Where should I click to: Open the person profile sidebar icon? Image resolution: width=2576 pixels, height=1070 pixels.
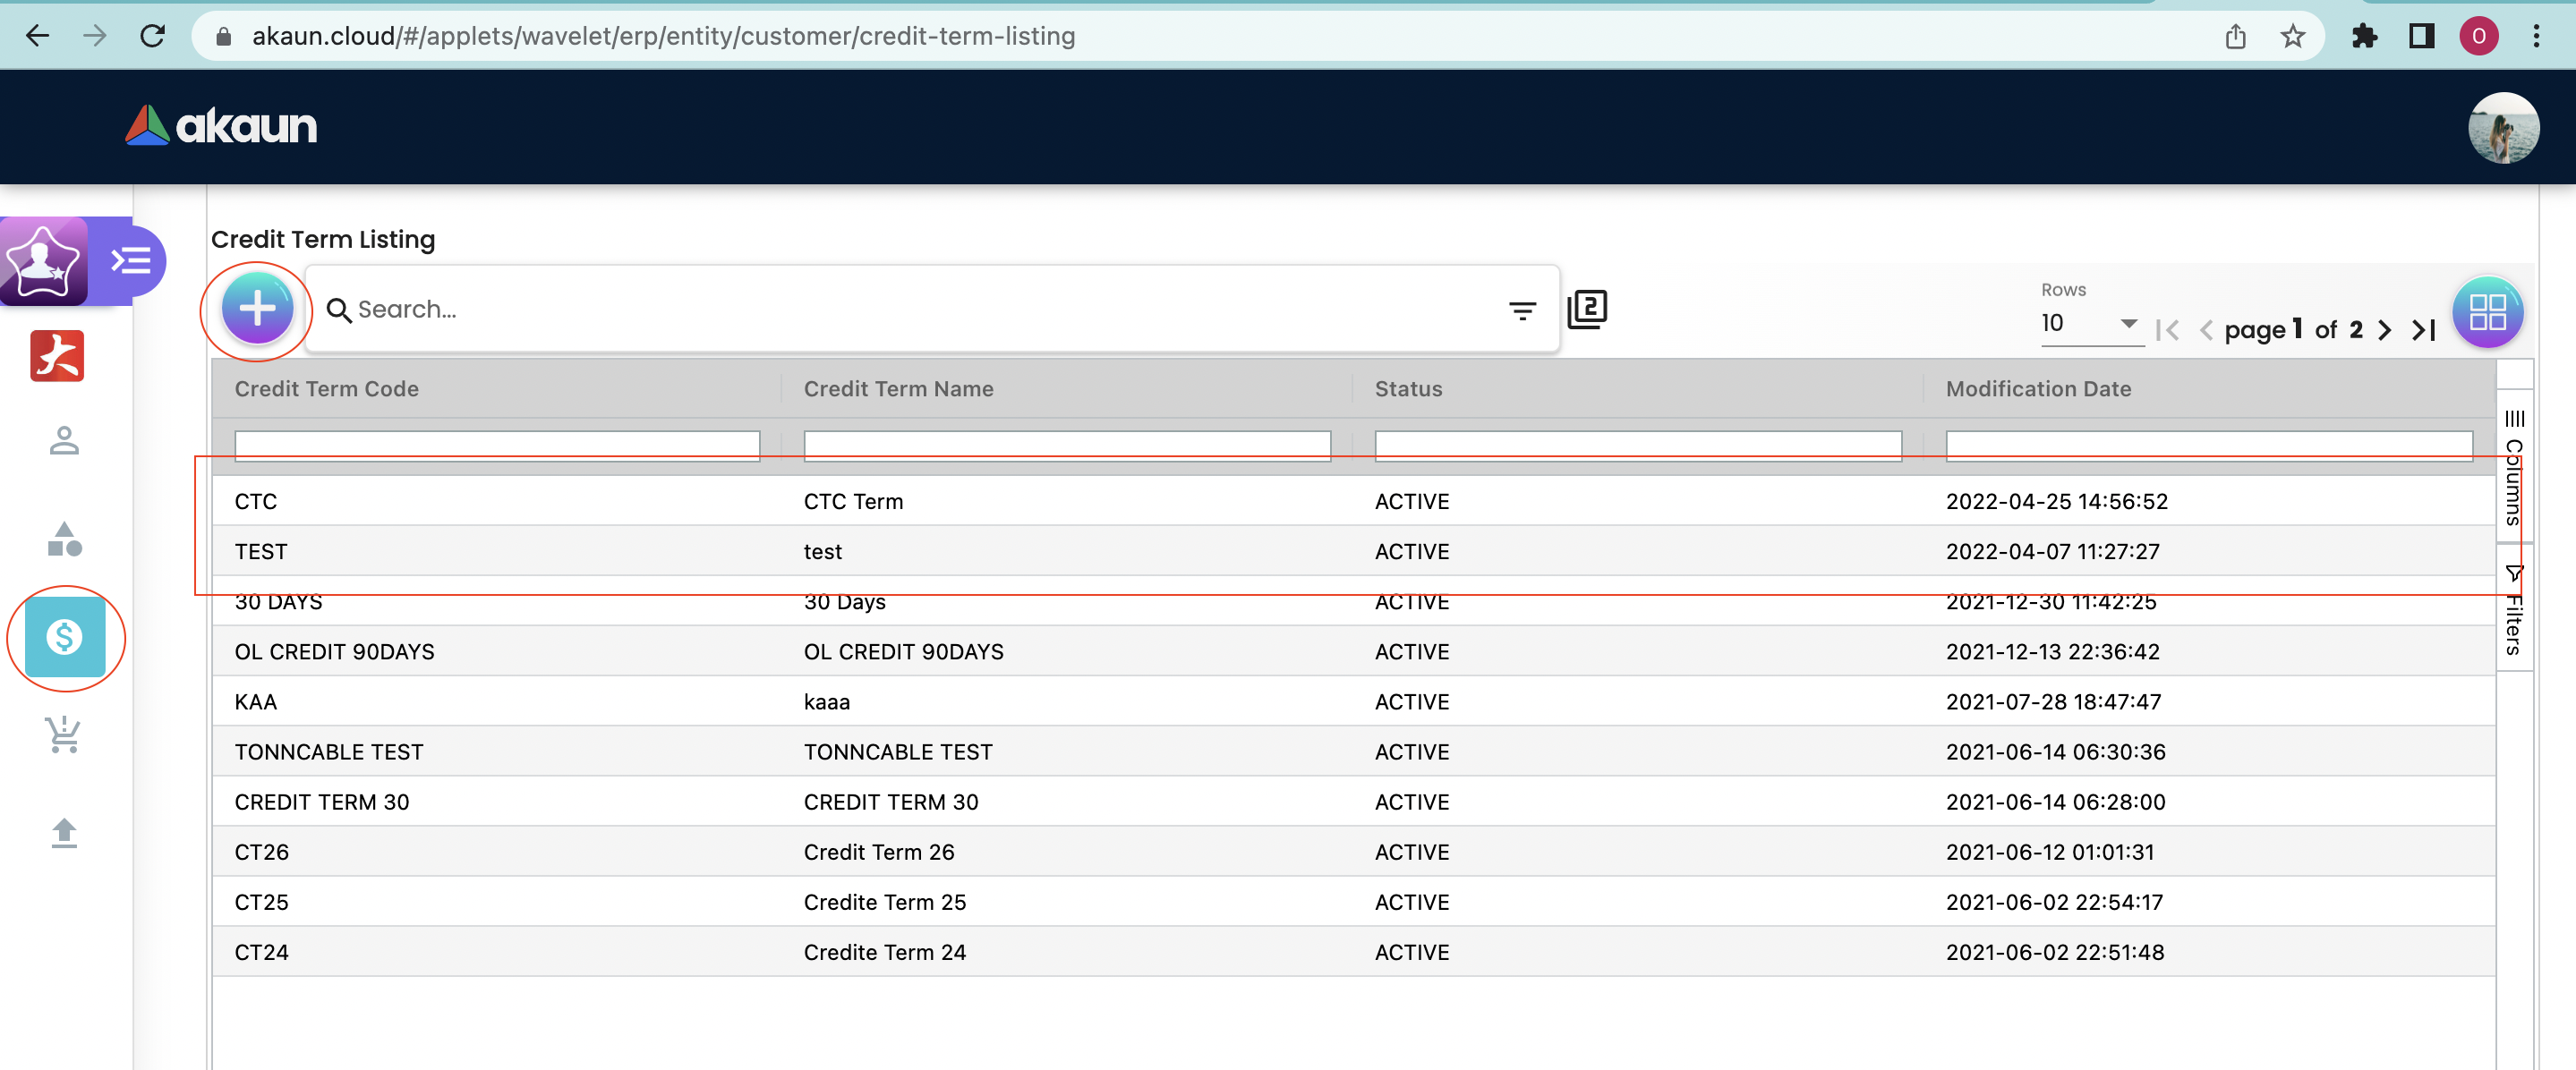(x=65, y=441)
